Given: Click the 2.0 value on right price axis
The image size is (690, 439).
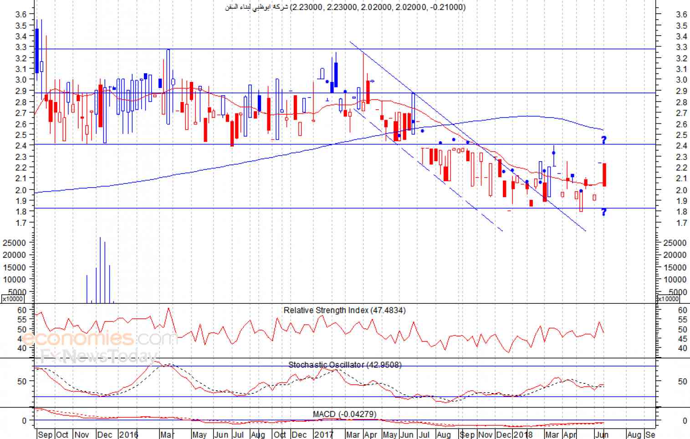Looking at the screenshot, I should click(x=681, y=190).
